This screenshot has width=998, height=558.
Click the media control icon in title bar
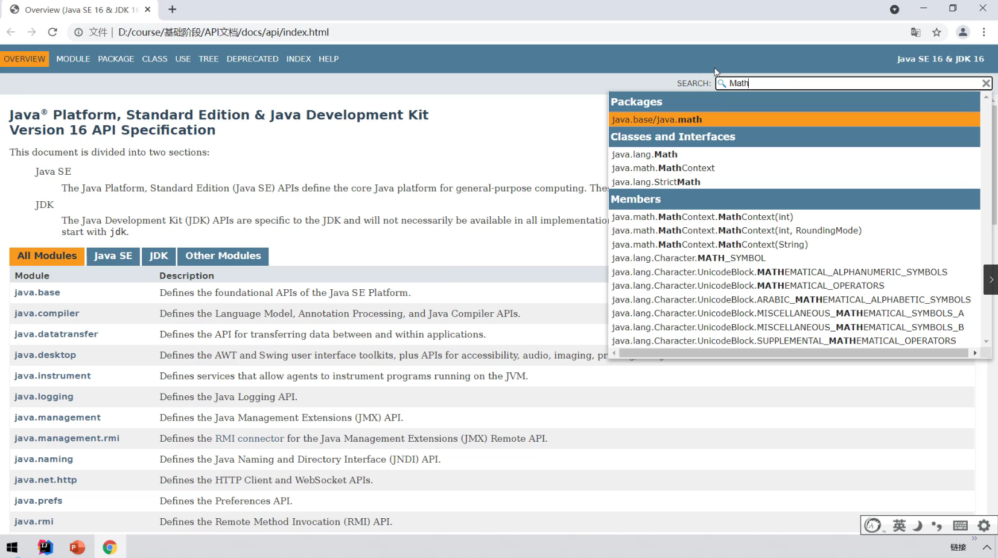[894, 10]
